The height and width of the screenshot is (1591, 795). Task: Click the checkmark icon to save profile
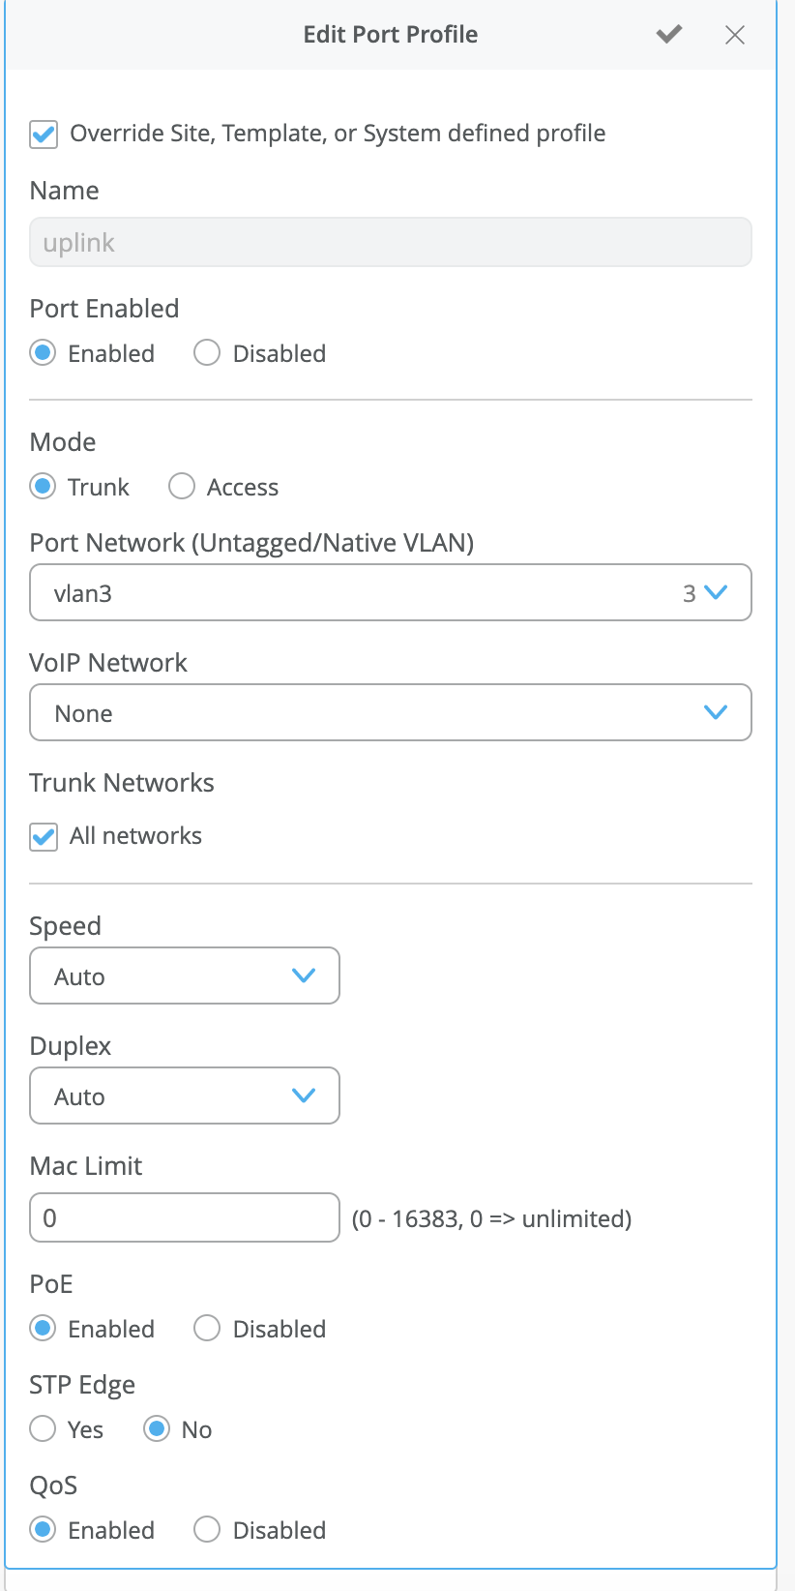[x=669, y=35]
